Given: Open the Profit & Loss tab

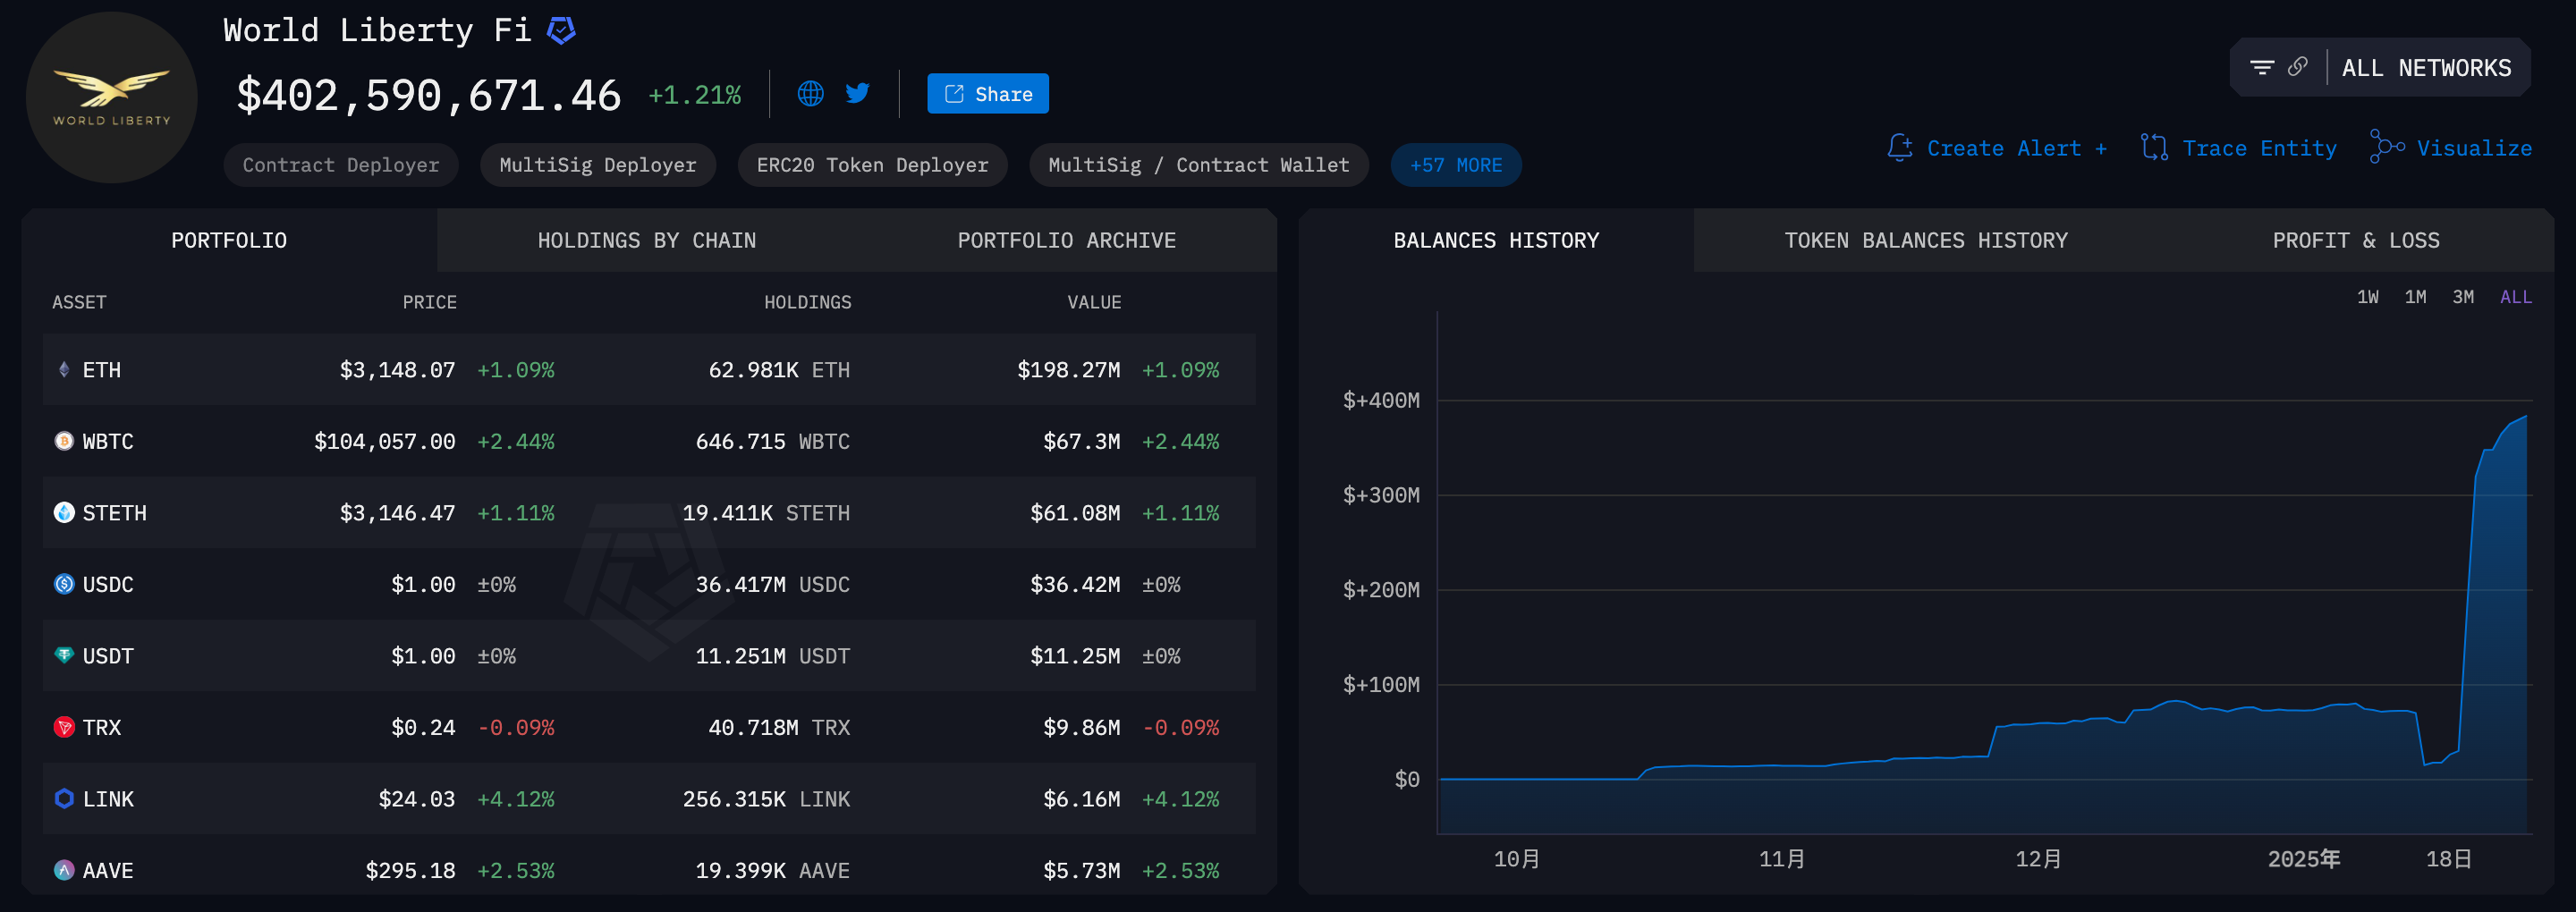Looking at the screenshot, I should click(x=2355, y=241).
